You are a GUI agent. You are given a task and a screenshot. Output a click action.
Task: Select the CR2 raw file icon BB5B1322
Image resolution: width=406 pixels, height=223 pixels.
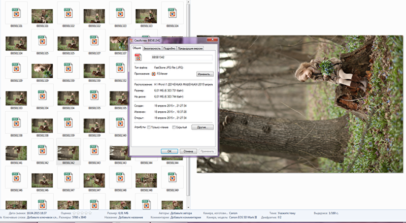point(68,13)
